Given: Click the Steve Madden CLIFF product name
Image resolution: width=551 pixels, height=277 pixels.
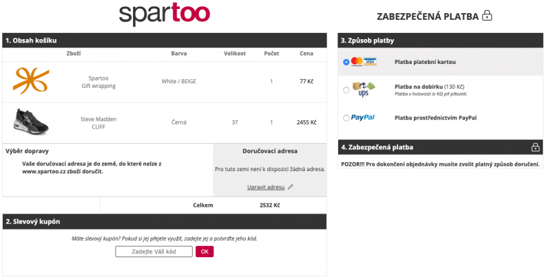Looking at the screenshot, I should 98,123.
